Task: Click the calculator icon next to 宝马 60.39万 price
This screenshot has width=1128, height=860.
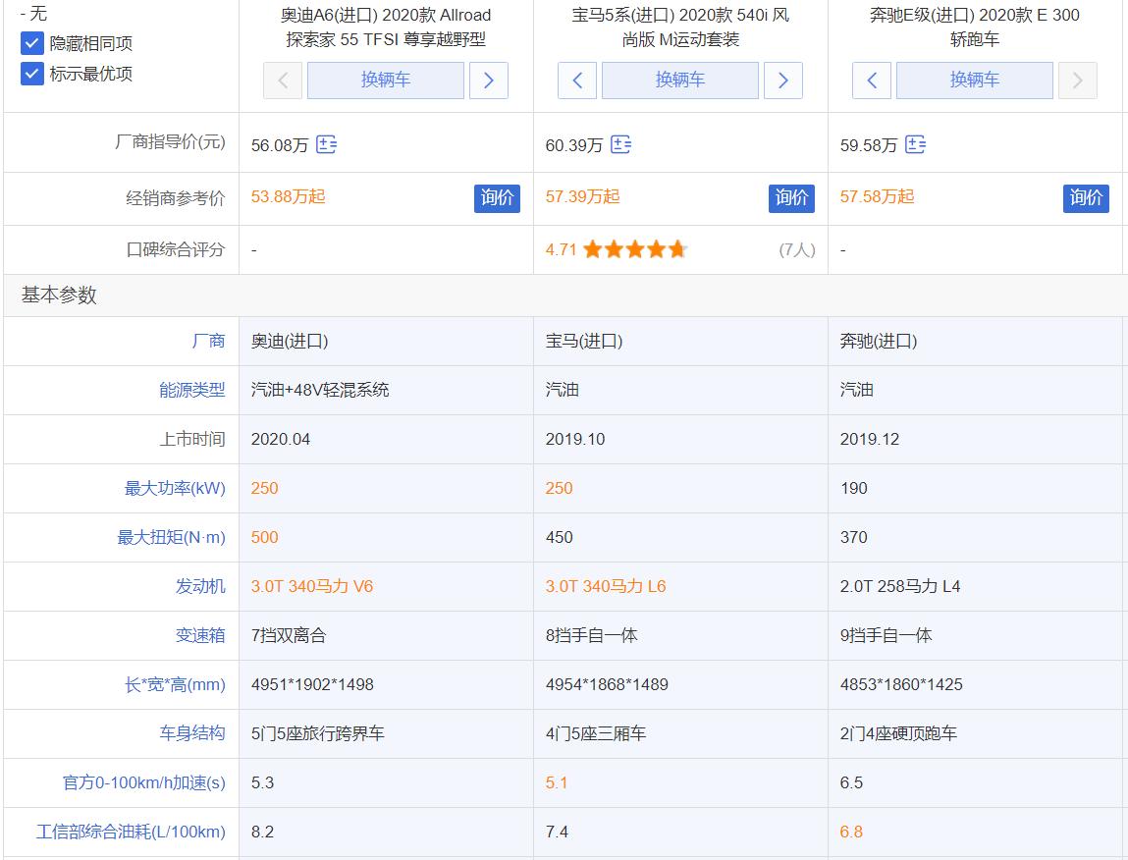Action: click(x=619, y=143)
